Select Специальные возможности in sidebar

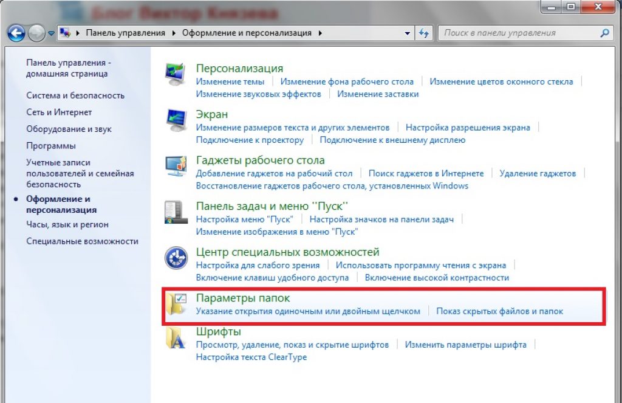[83, 241]
